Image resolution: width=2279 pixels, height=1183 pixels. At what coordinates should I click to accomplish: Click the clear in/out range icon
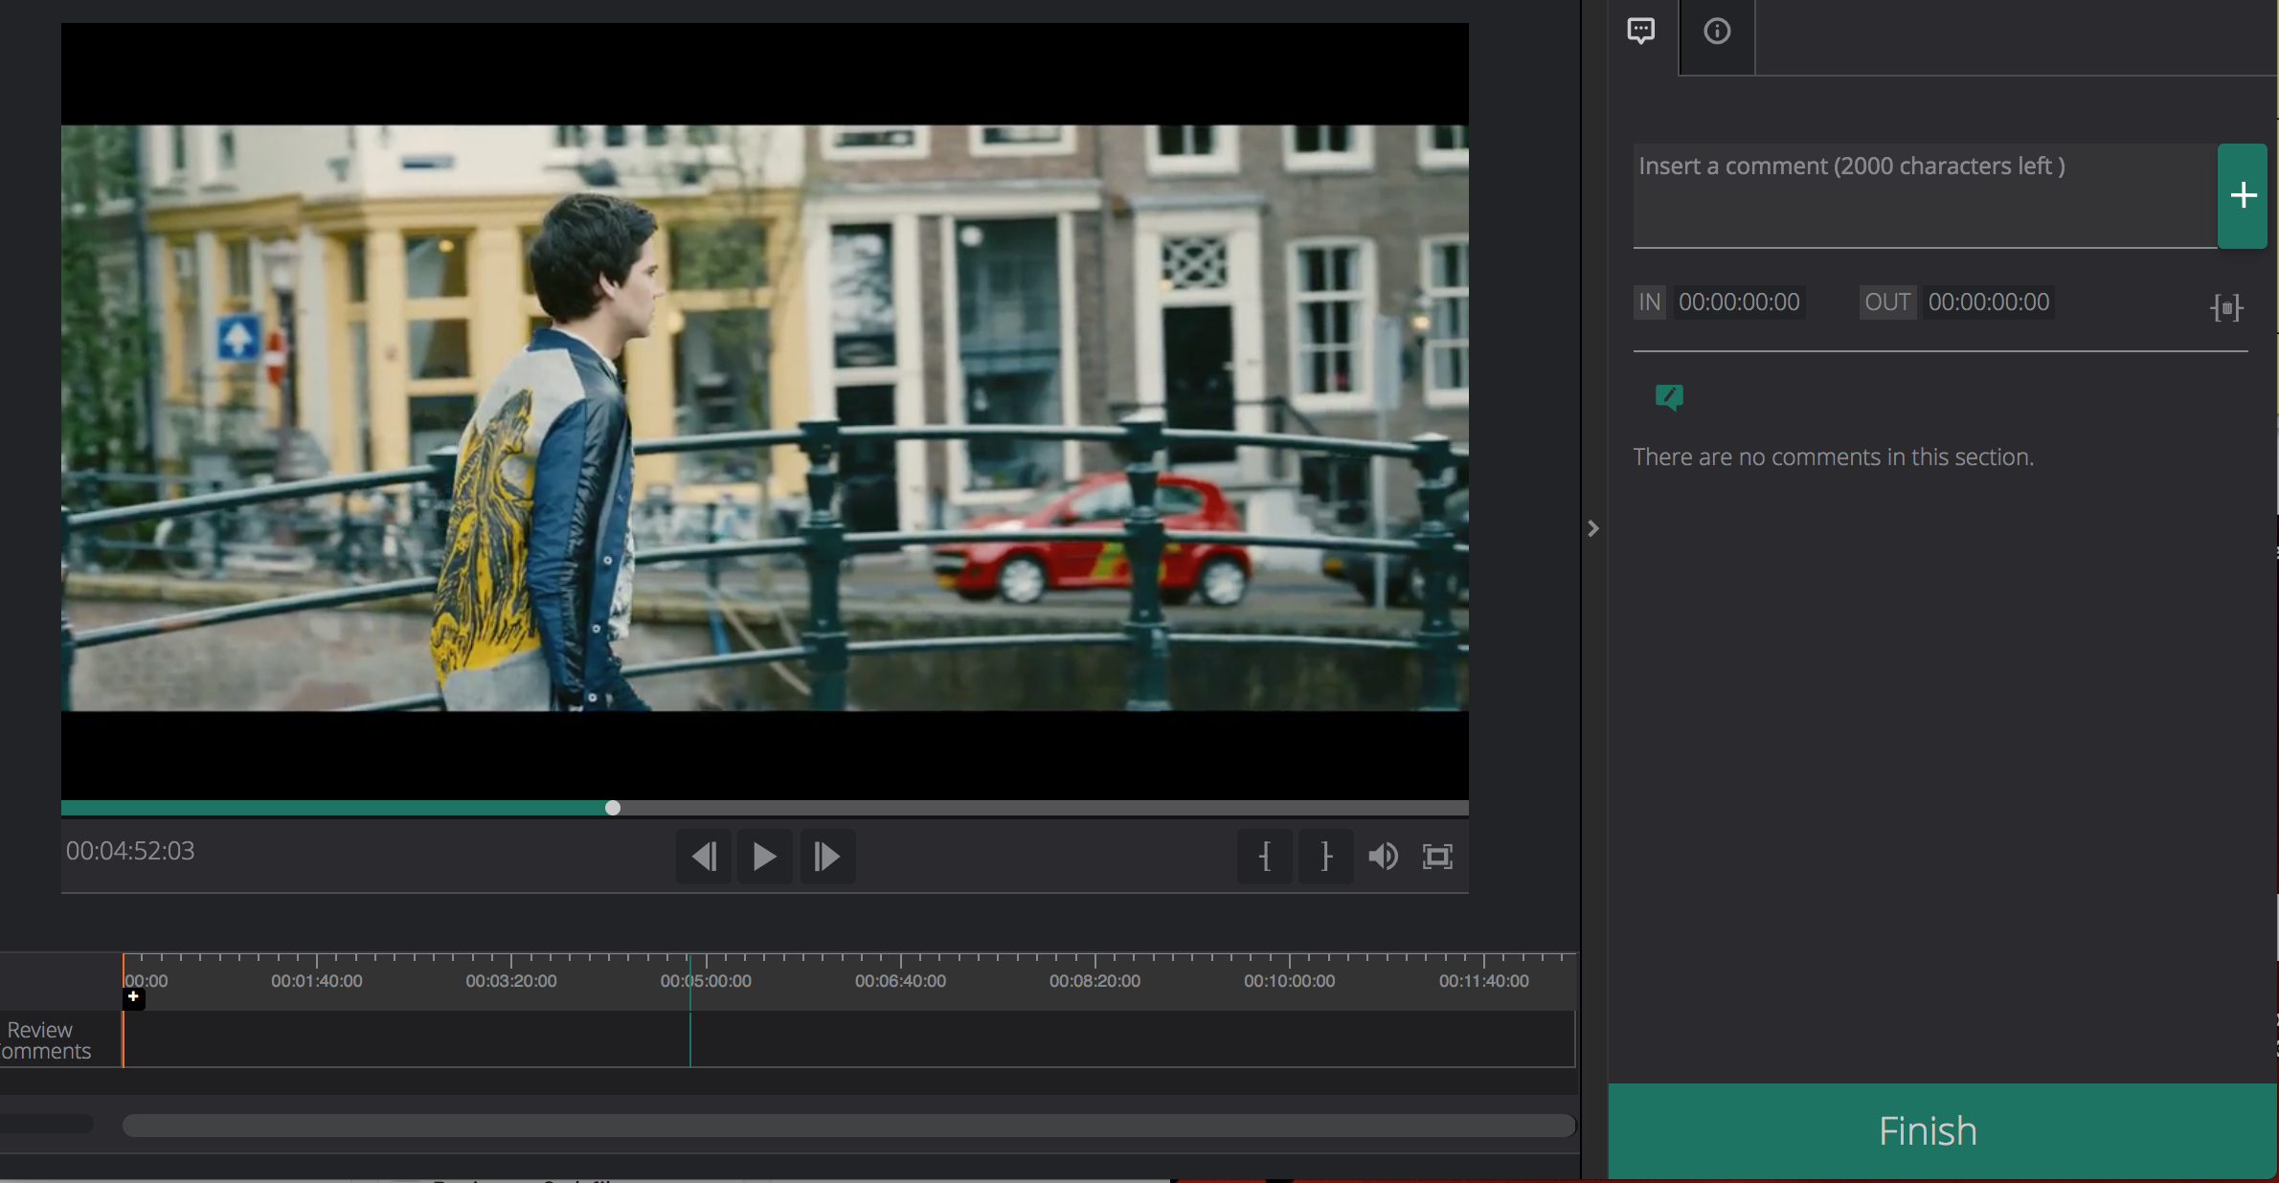pos(2226,308)
